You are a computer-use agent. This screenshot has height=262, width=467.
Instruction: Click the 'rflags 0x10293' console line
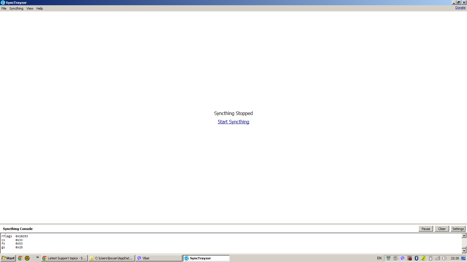click(15, 236)
